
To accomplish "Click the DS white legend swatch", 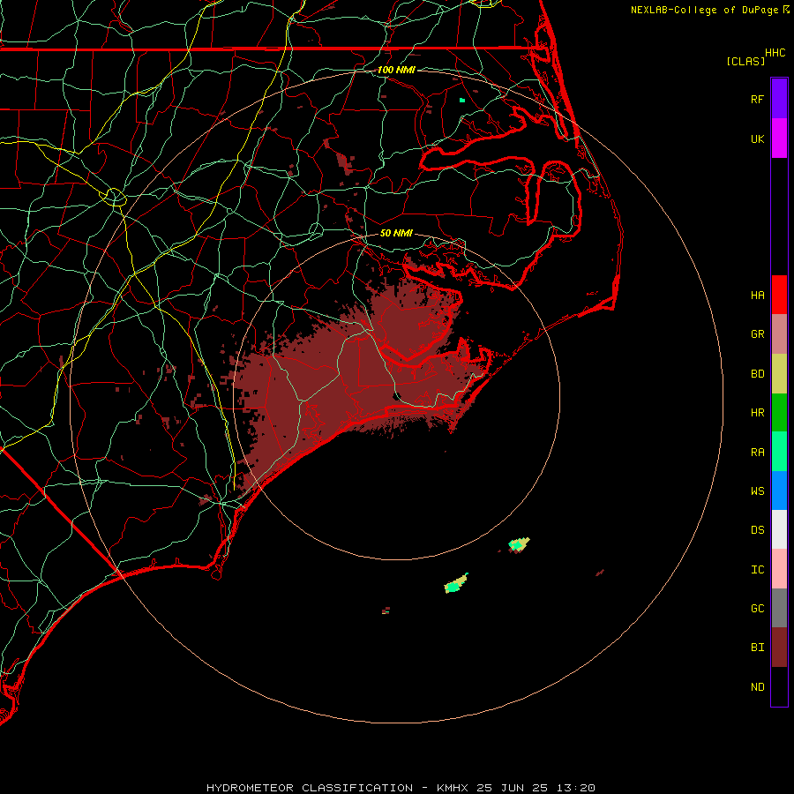I will point(779,529).
